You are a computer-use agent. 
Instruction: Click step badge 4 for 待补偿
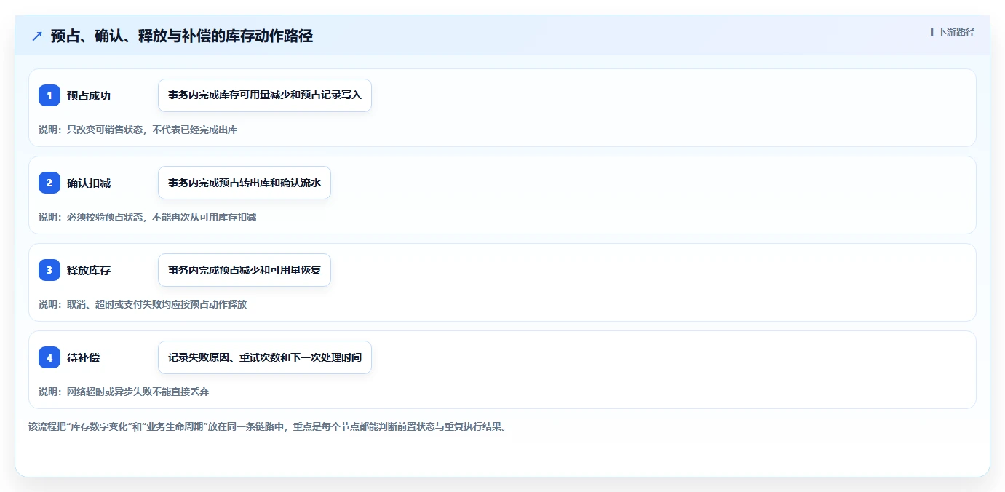pyautogui.click(x=49, y=357)
